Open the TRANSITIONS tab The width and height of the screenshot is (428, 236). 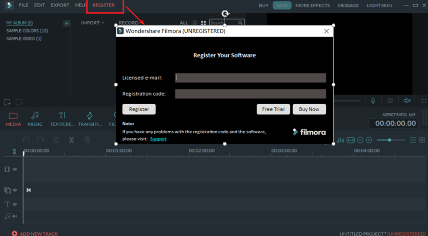click(x=90, y=119)
